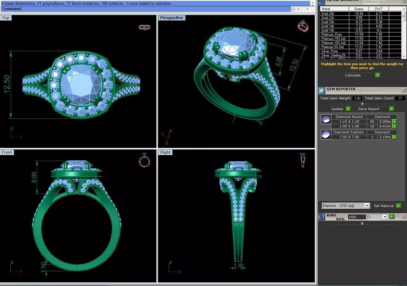Click Right viewport ring orientation icon

[x=302, y=160]
